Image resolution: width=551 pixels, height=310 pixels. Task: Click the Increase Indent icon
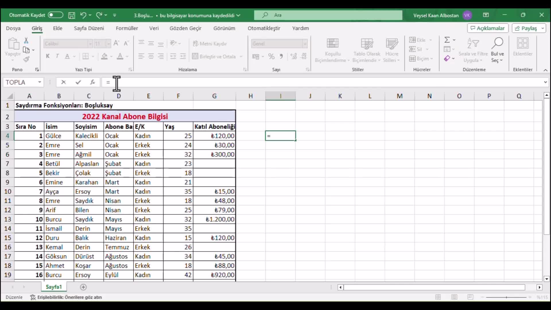[x=183, y=56]
